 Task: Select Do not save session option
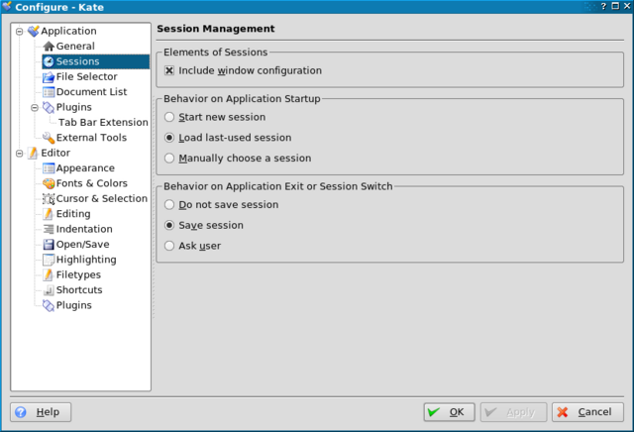[x=169, y=205]
